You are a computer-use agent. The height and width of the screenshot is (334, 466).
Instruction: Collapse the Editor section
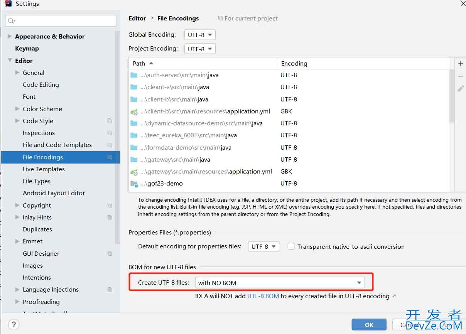coord(10,61)
